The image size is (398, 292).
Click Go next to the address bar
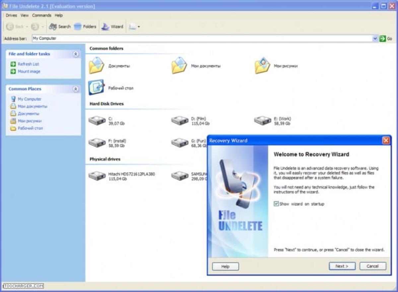tap(385, 38)
